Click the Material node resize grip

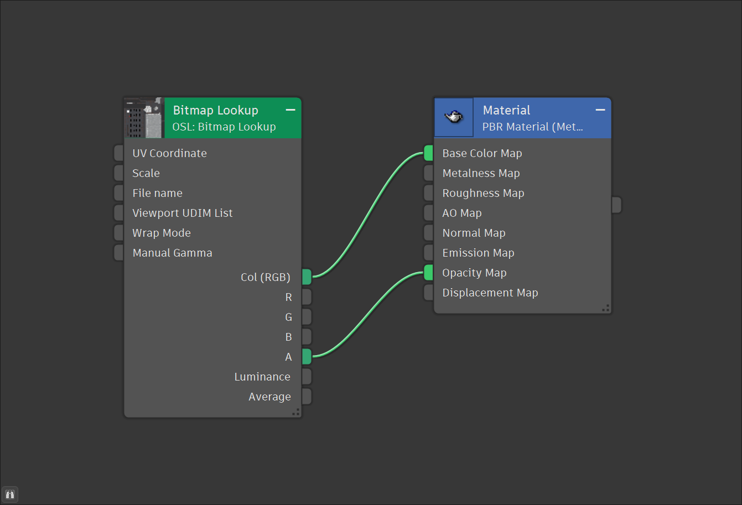(606, 308)
